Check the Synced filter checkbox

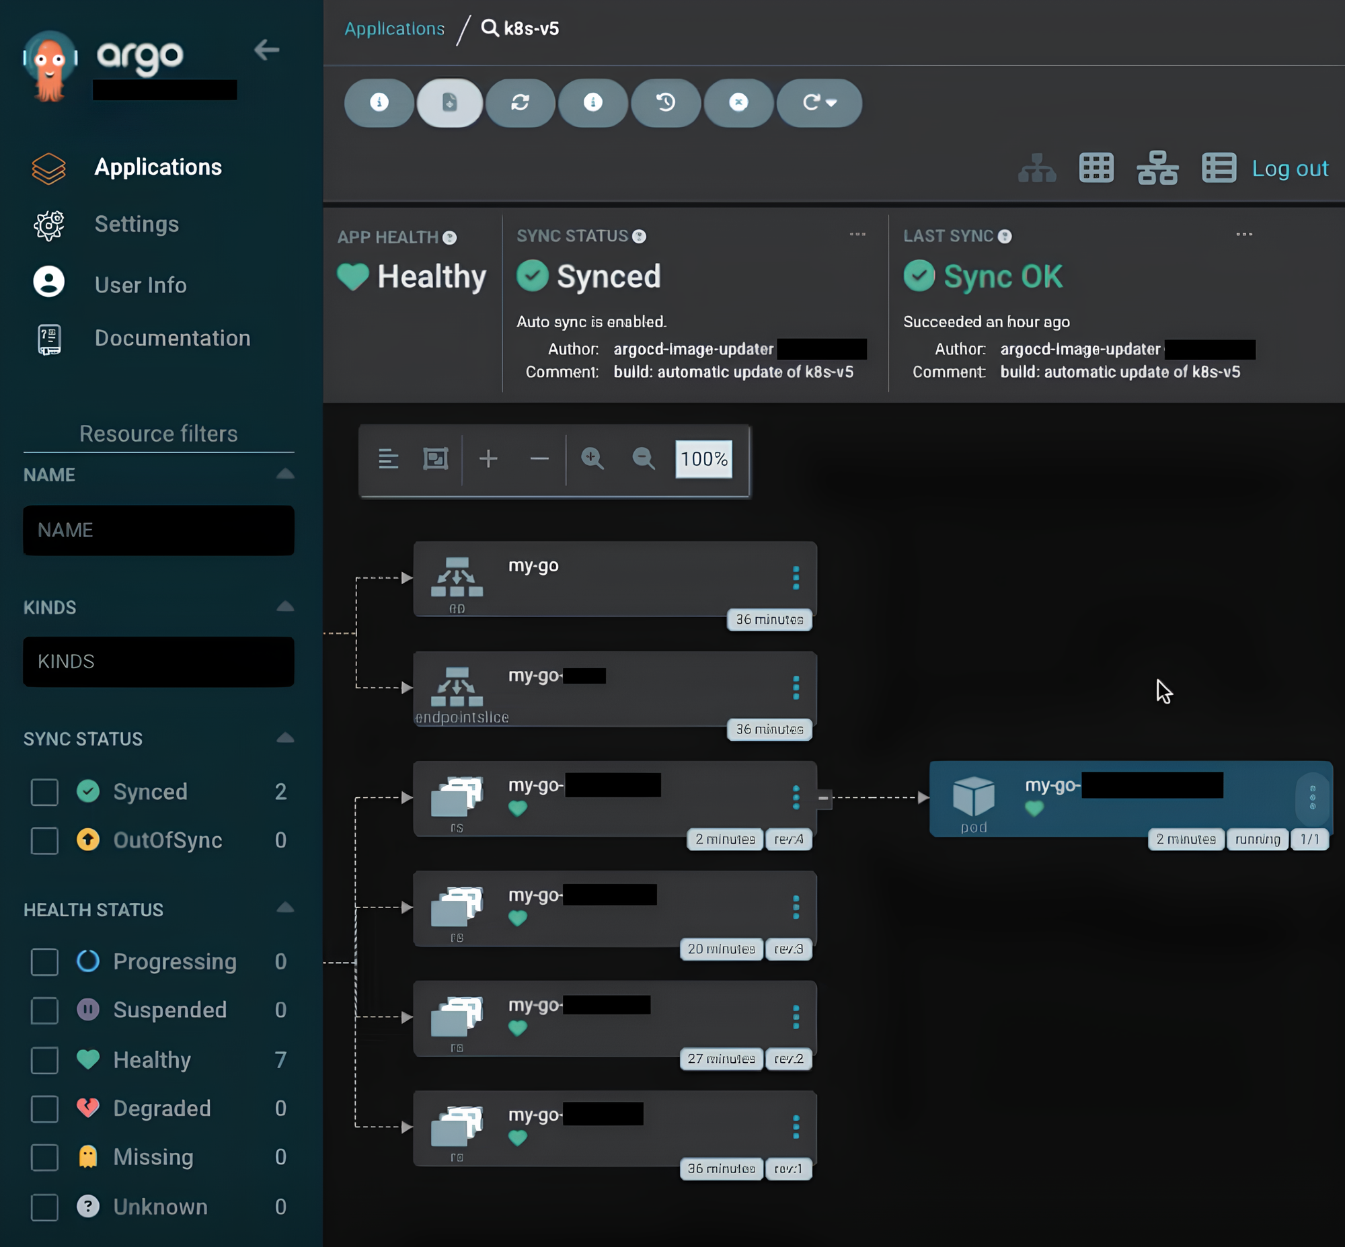click(44, 792)
